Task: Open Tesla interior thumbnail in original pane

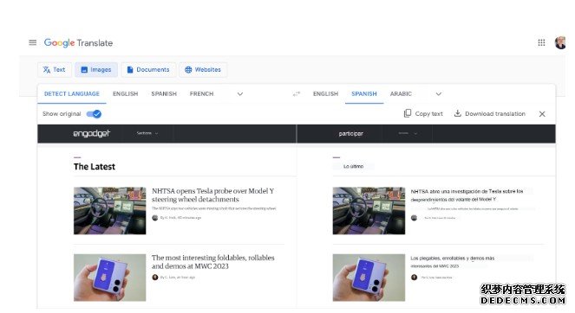Action: tap(109, 211)
